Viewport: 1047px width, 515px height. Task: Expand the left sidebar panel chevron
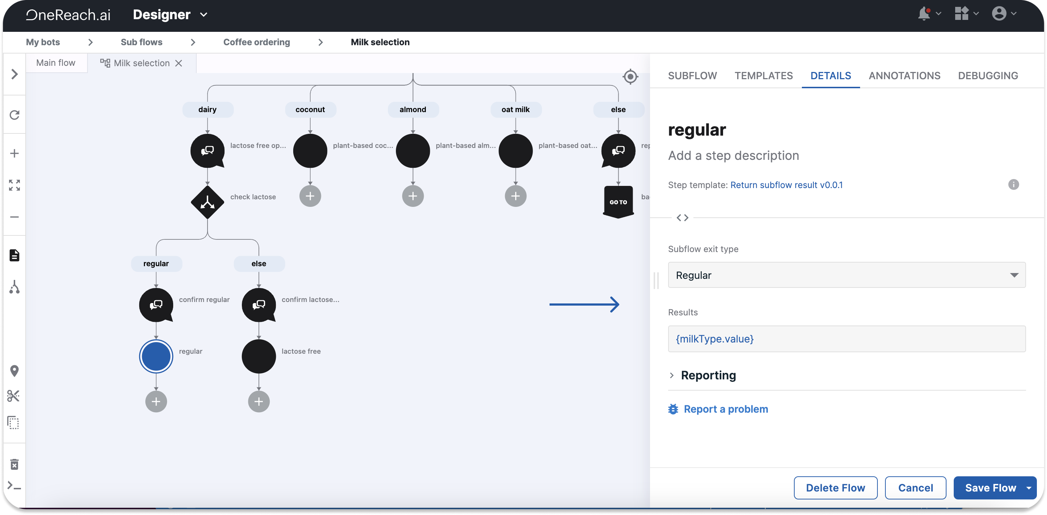pos(14,74)
